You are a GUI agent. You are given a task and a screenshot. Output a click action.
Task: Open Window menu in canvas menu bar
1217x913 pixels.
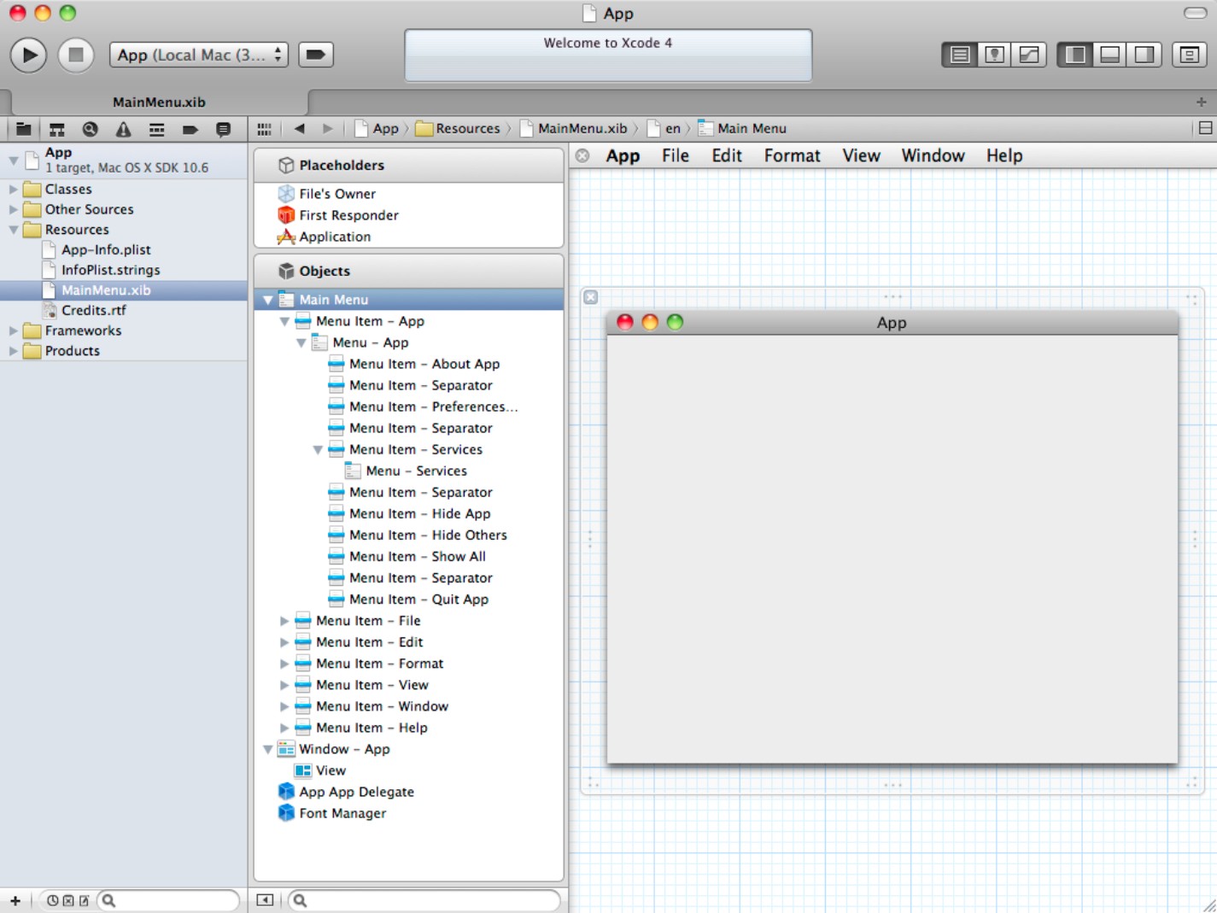933,155
